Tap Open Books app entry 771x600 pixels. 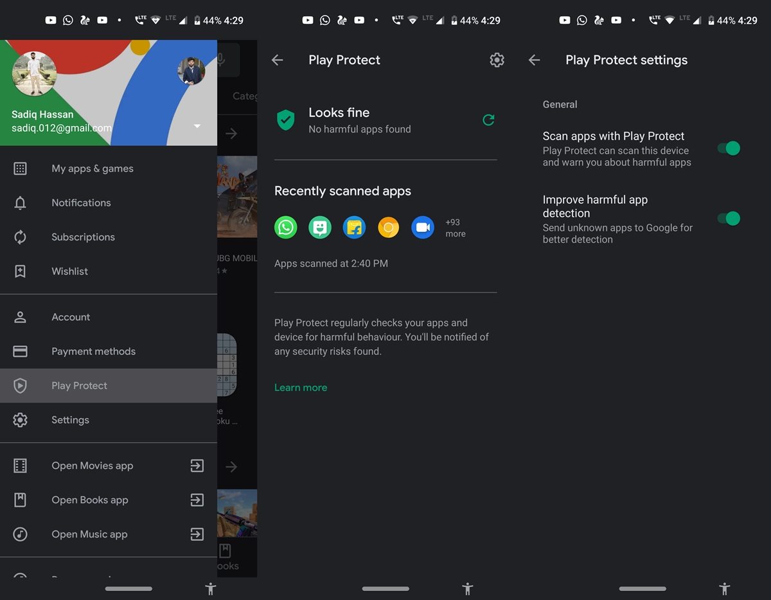(109, 500)
